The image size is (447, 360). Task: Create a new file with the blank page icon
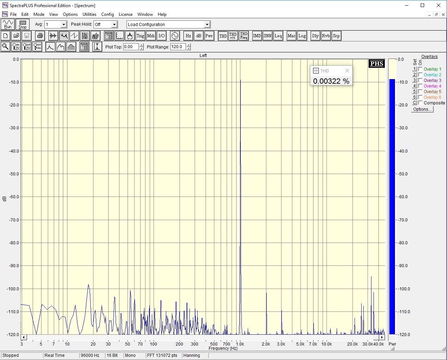pos(6,36)
